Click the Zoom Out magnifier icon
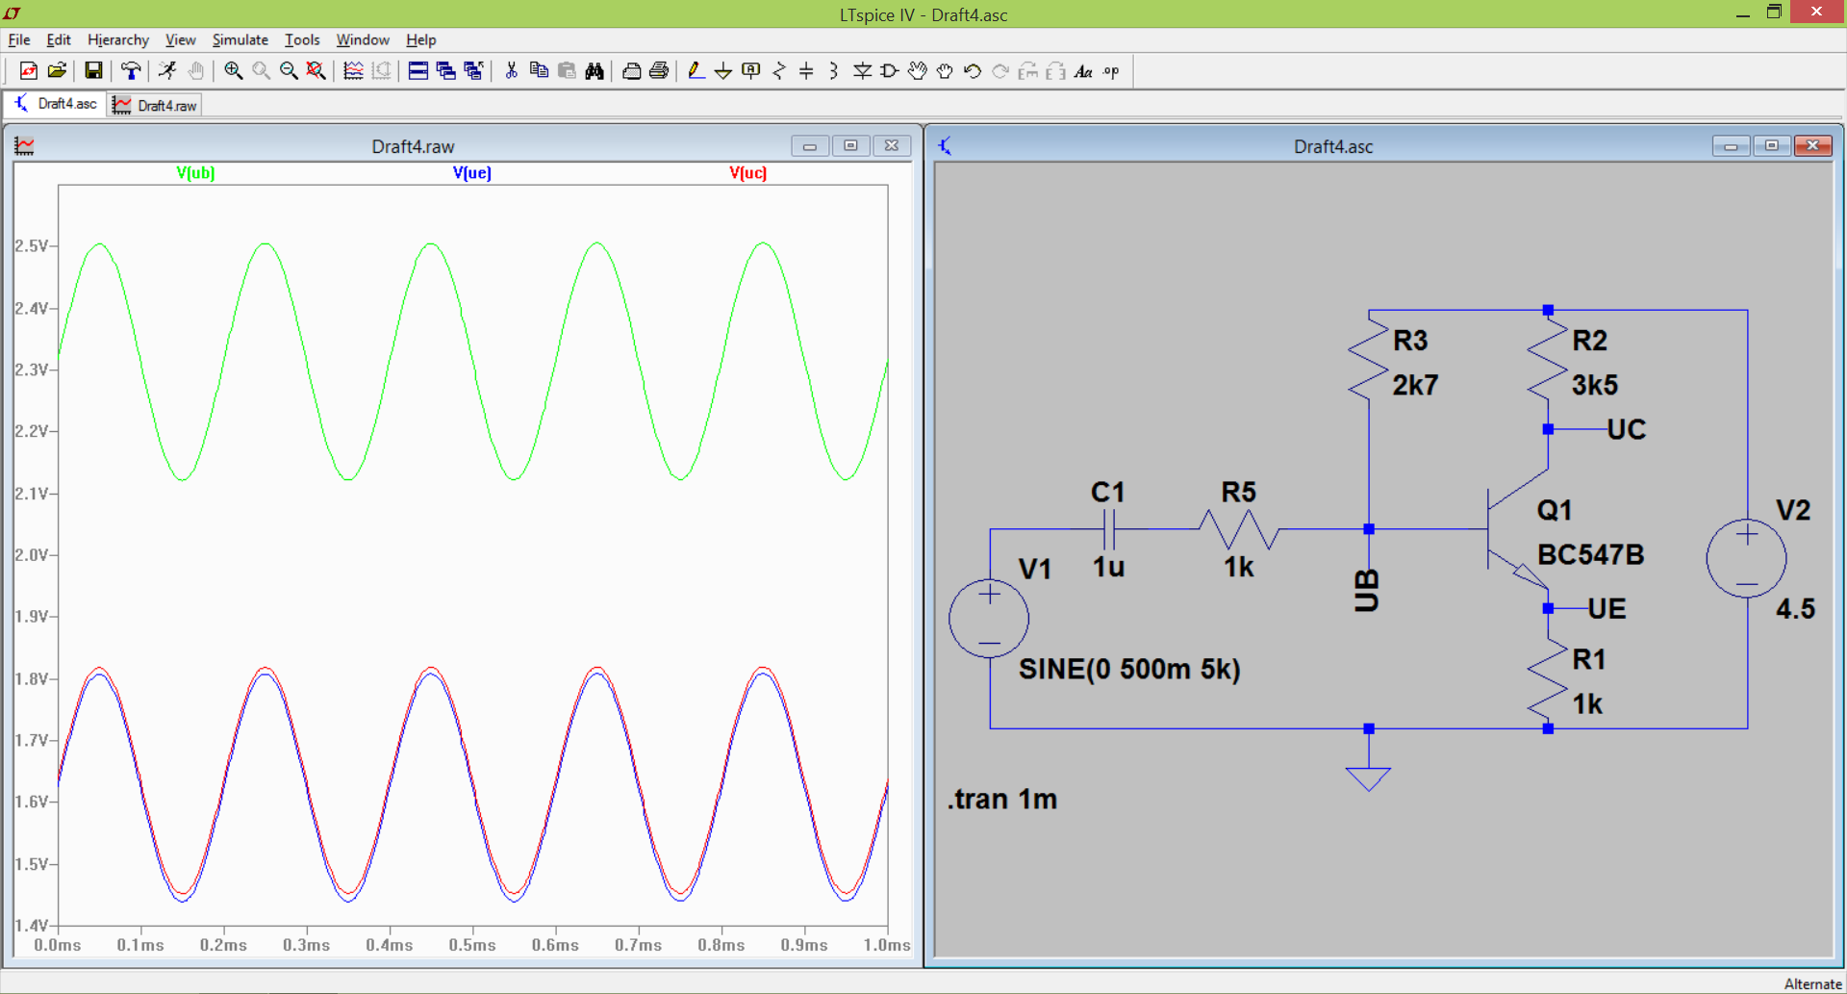The width and height of the screenshot is (1847, 994). [x=289, y=70]
